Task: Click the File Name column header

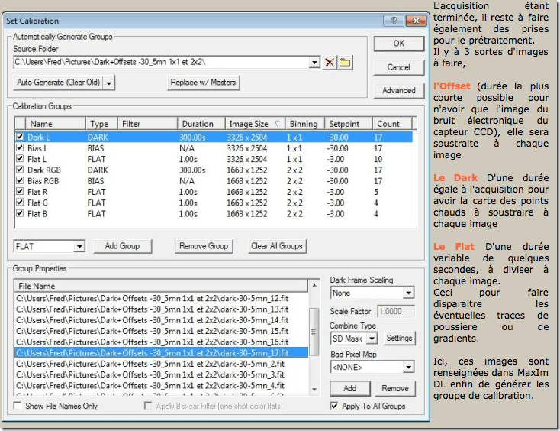Action: tap(161, 286)
